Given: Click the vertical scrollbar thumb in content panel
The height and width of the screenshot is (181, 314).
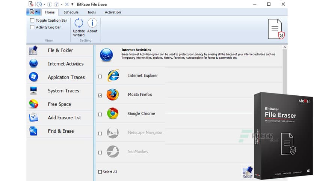Looking at the screenshot, I should click(285, 72).
